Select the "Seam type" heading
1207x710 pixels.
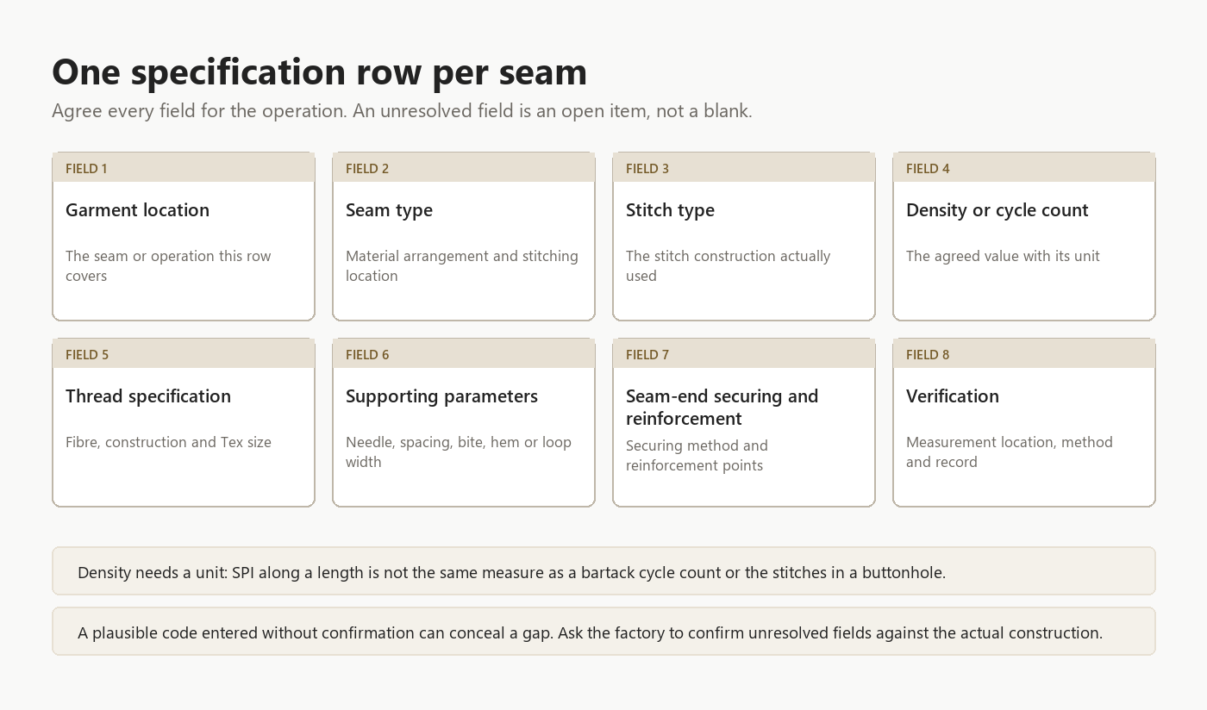[x=389, y=210]
